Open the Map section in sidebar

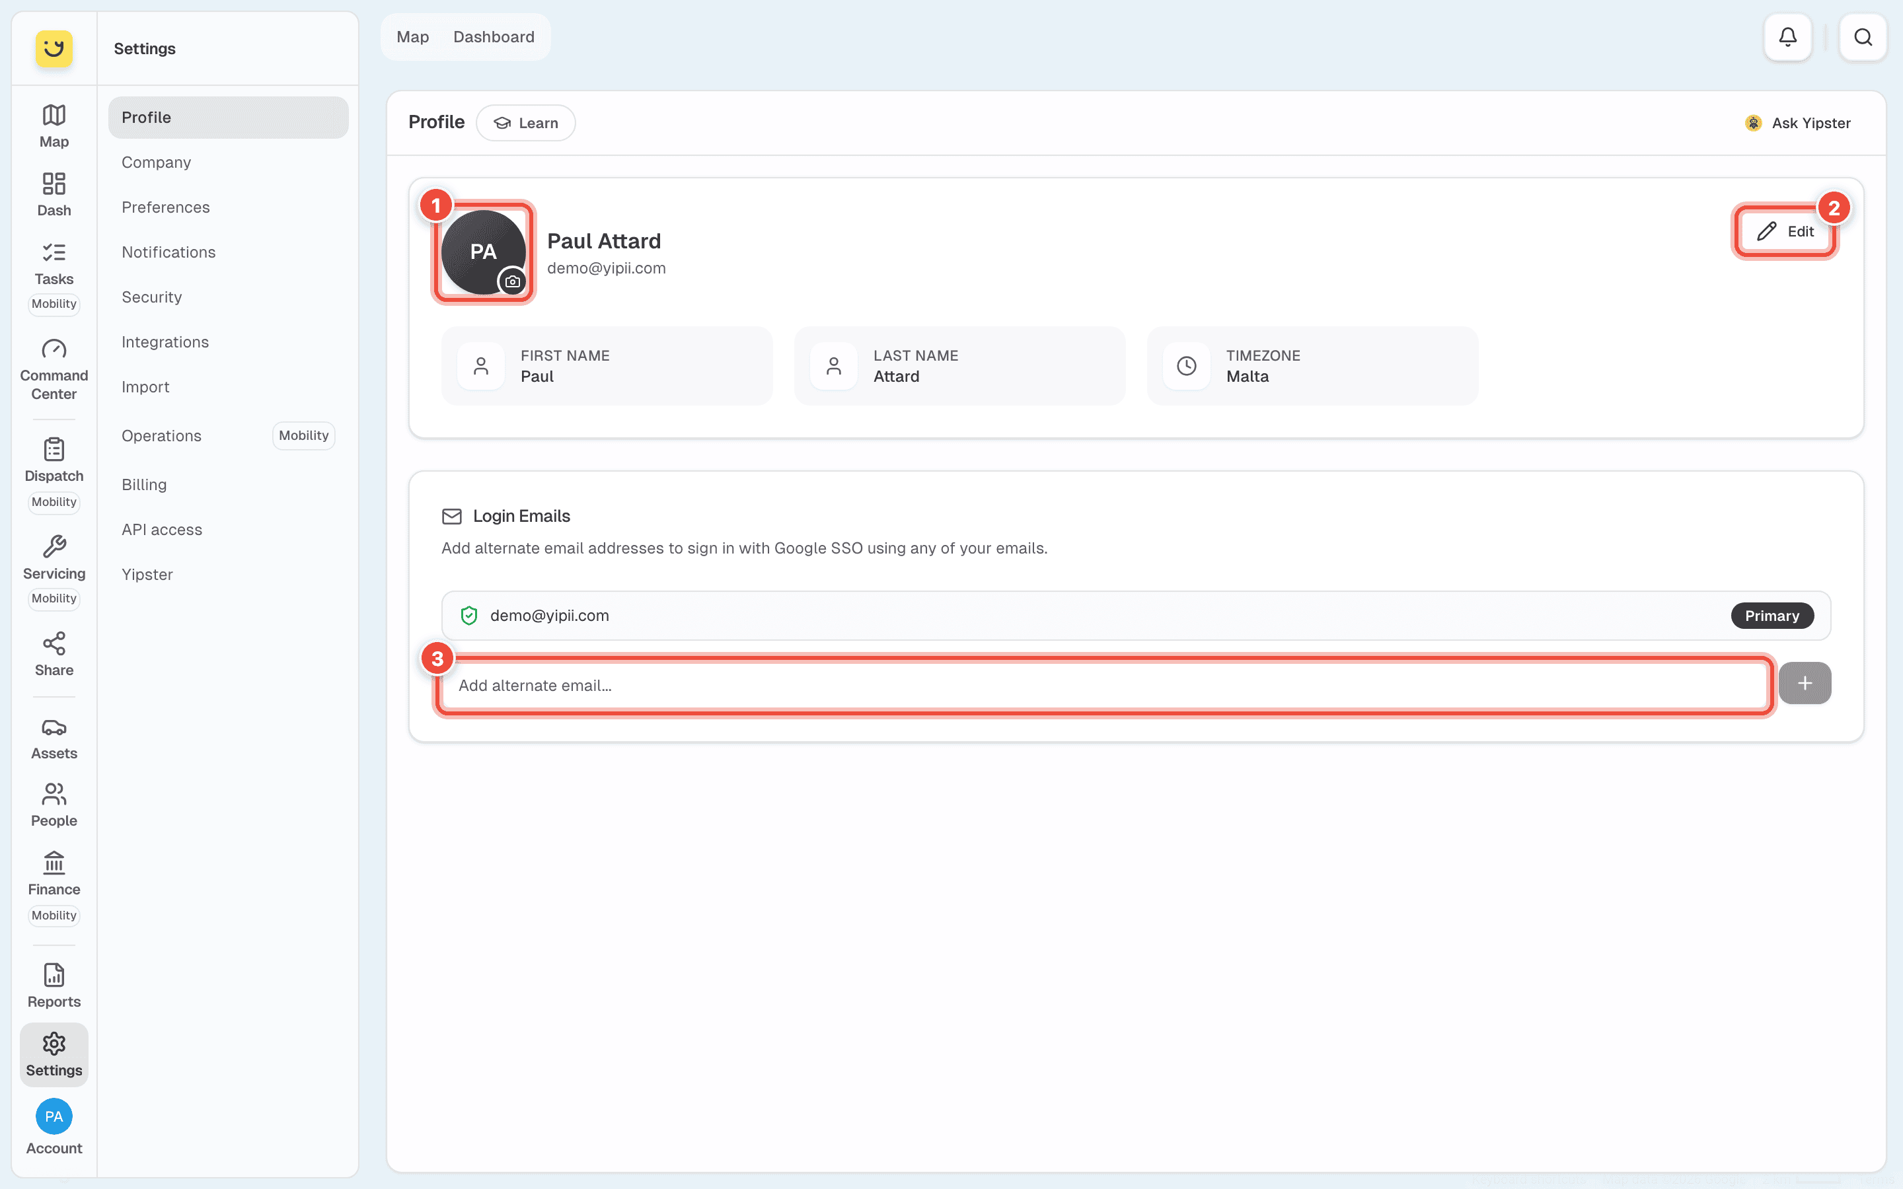(x=54, y=126)
